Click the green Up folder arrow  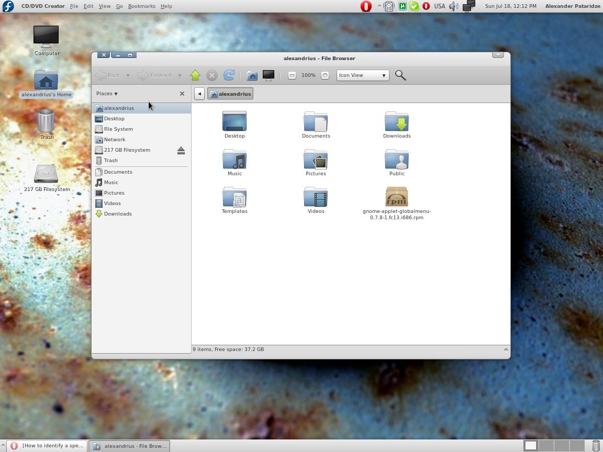point(195,75)
